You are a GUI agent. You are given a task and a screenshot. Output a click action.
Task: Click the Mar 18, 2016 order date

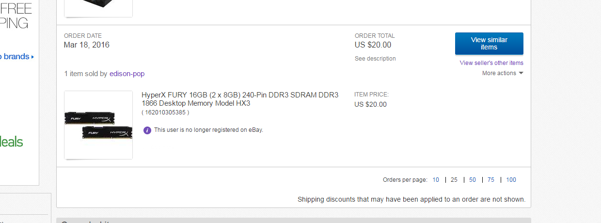pos(87,45)
